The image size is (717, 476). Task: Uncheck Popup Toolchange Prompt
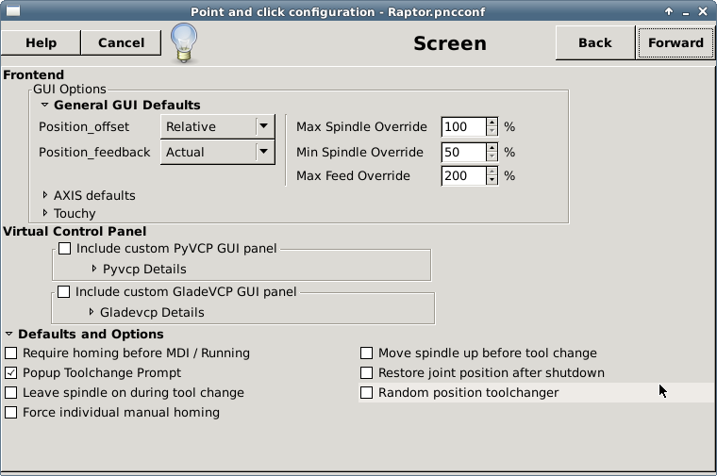click(x=11, y=372)
